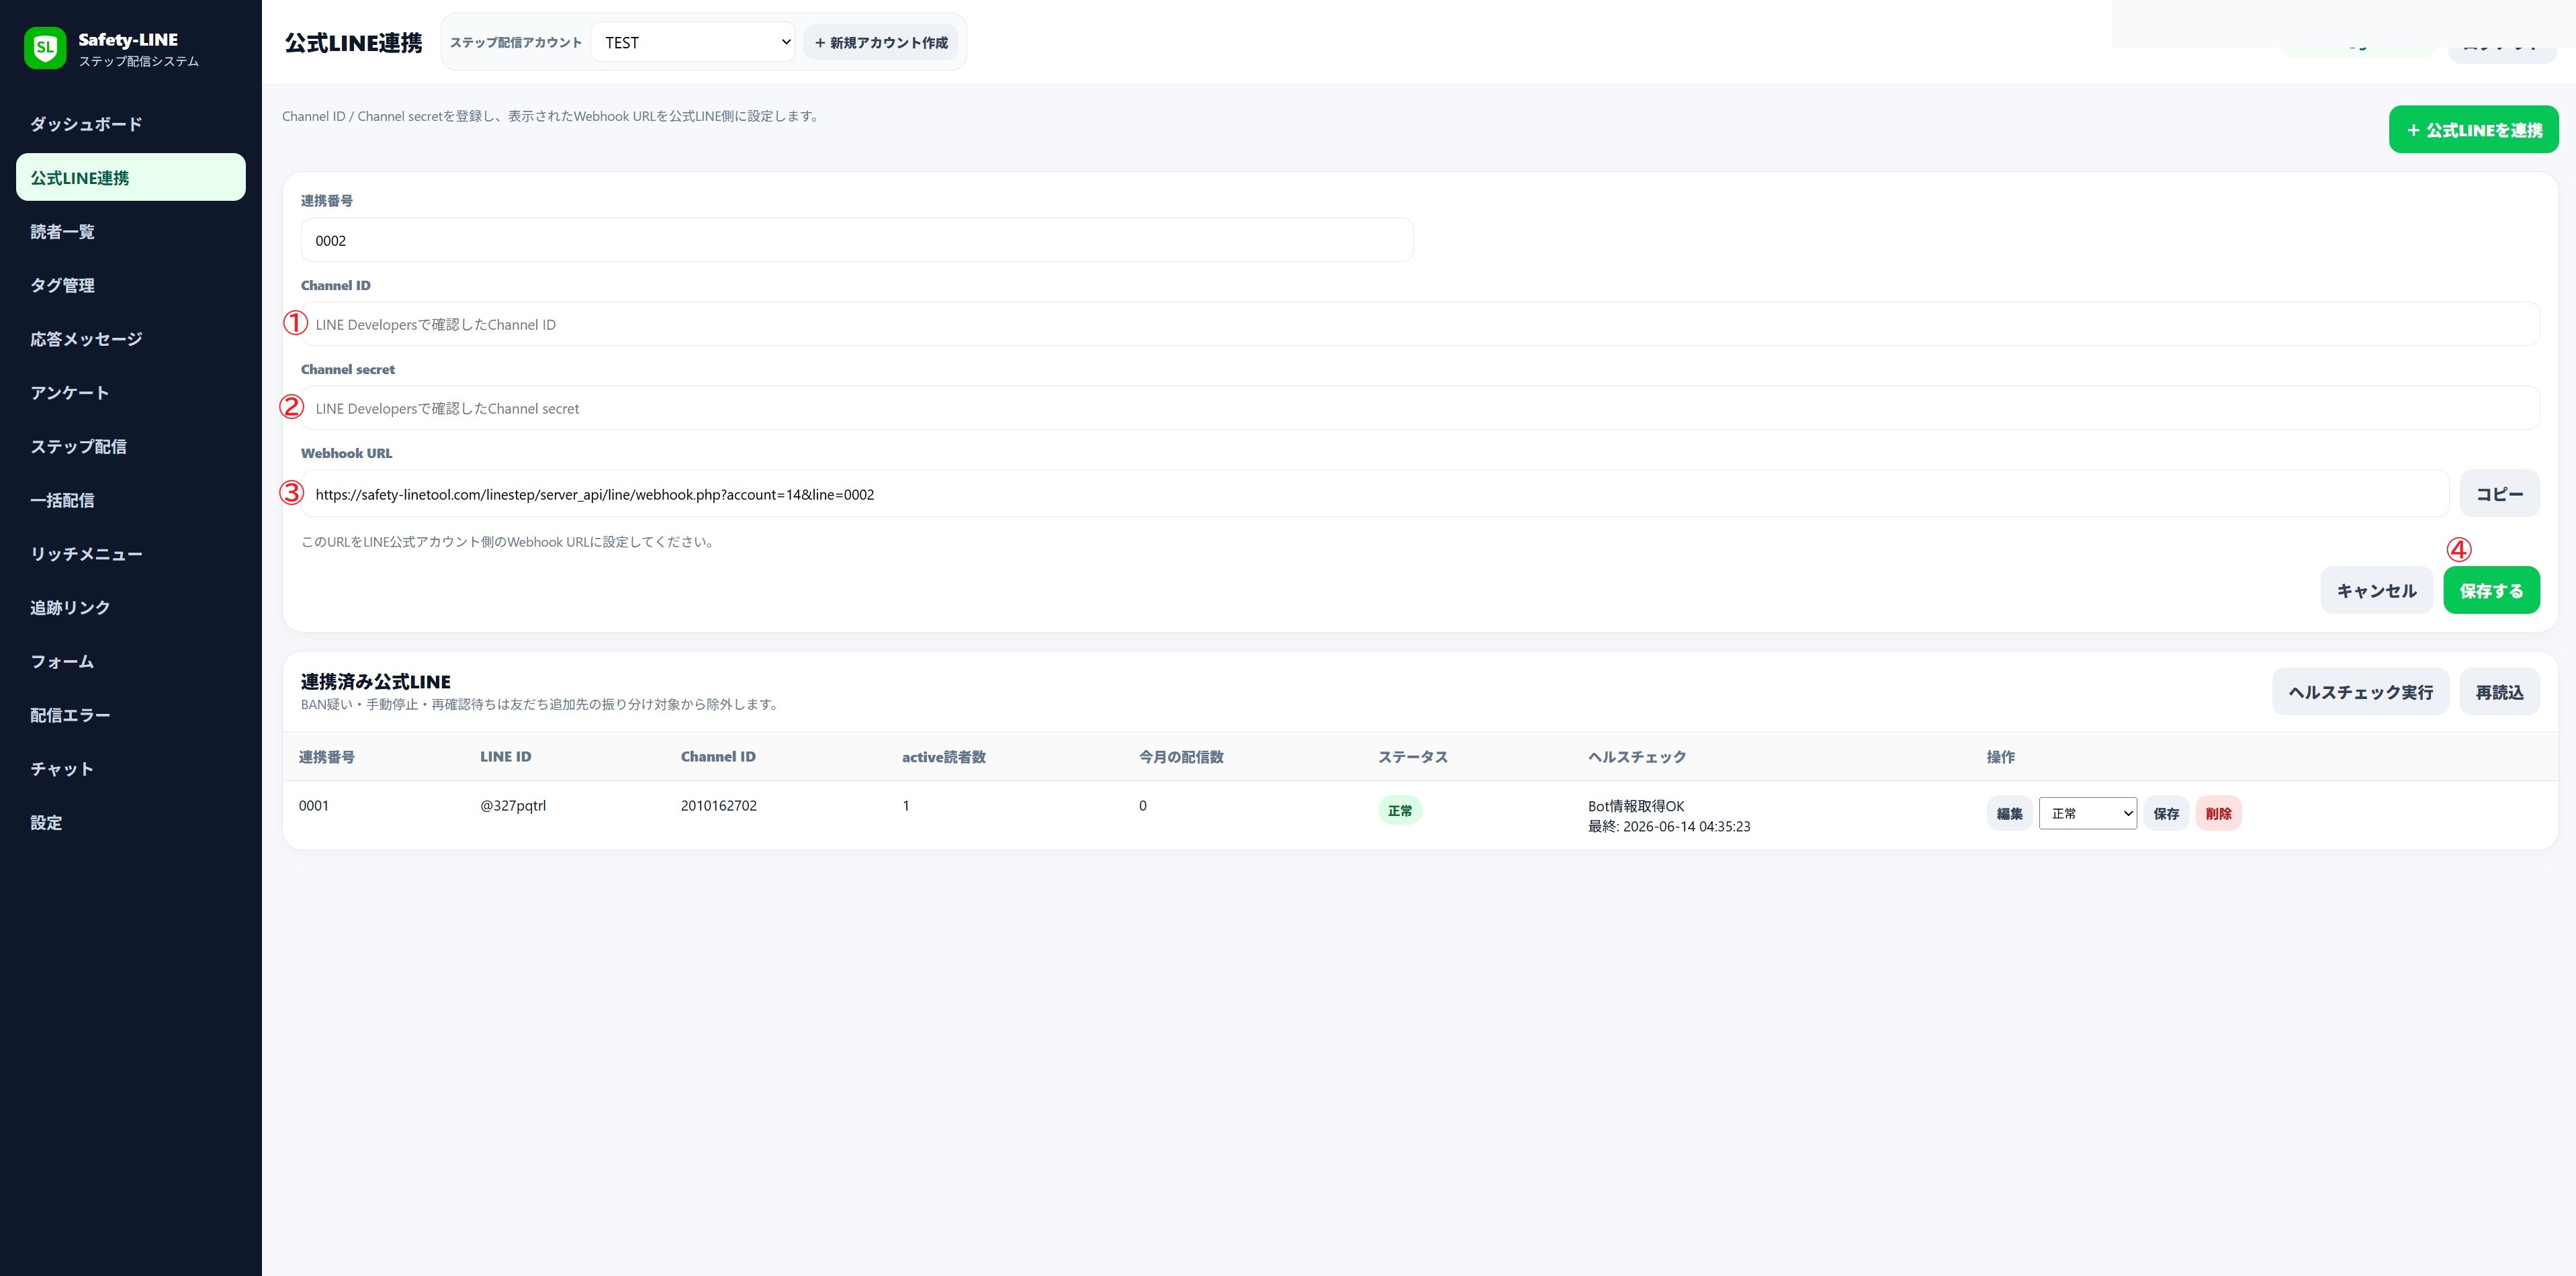The width and height of the screenshot is (2576, 1276).
Task: Open the 正常 status dropdown in row 0001
Action: 2088,813
